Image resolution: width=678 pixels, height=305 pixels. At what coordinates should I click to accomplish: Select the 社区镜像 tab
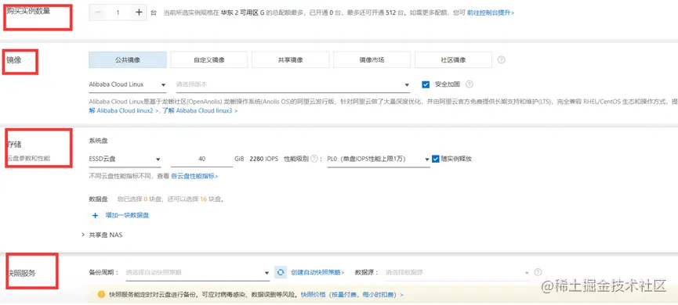[x=453, y=60]
